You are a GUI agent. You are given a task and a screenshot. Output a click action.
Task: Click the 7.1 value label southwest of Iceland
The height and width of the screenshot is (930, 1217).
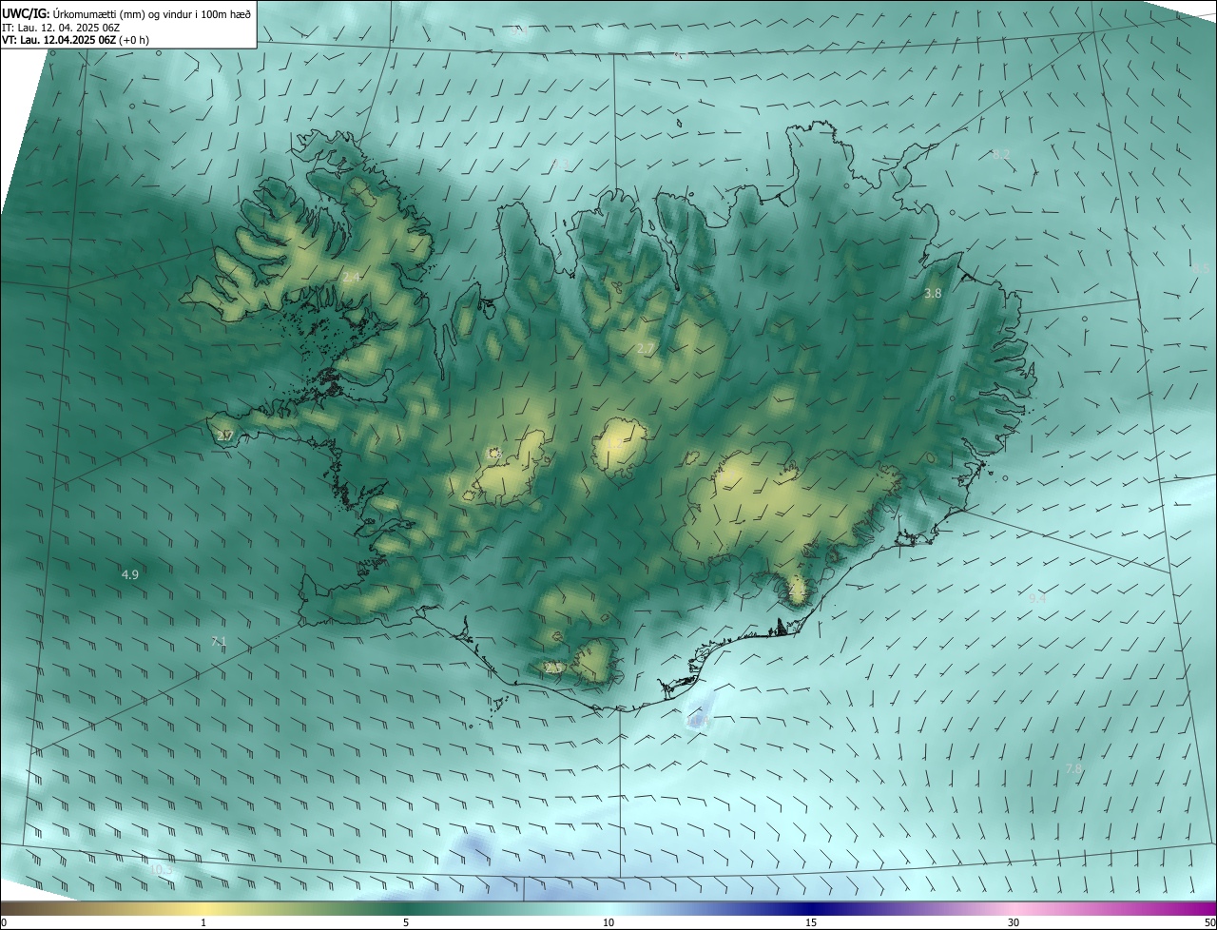tap(219, 642)
